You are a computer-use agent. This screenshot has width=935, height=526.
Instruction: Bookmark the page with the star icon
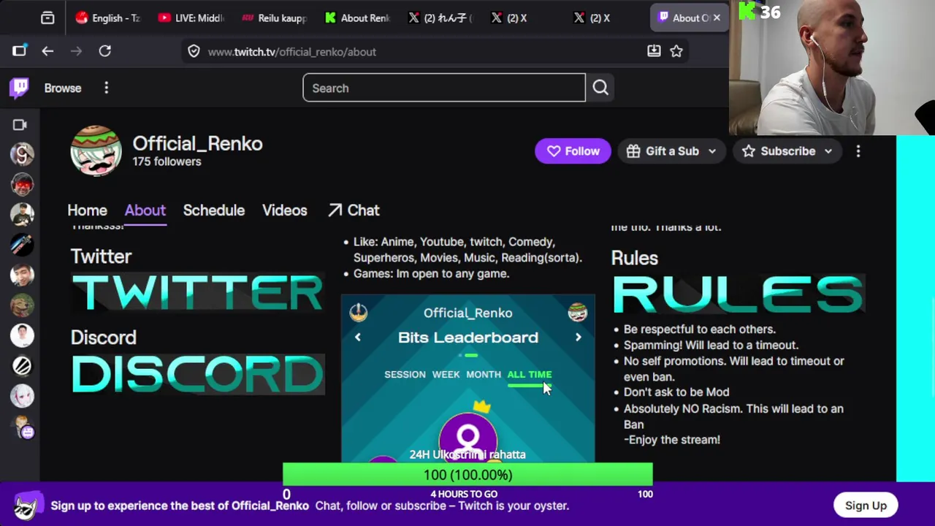click(676, 51)
